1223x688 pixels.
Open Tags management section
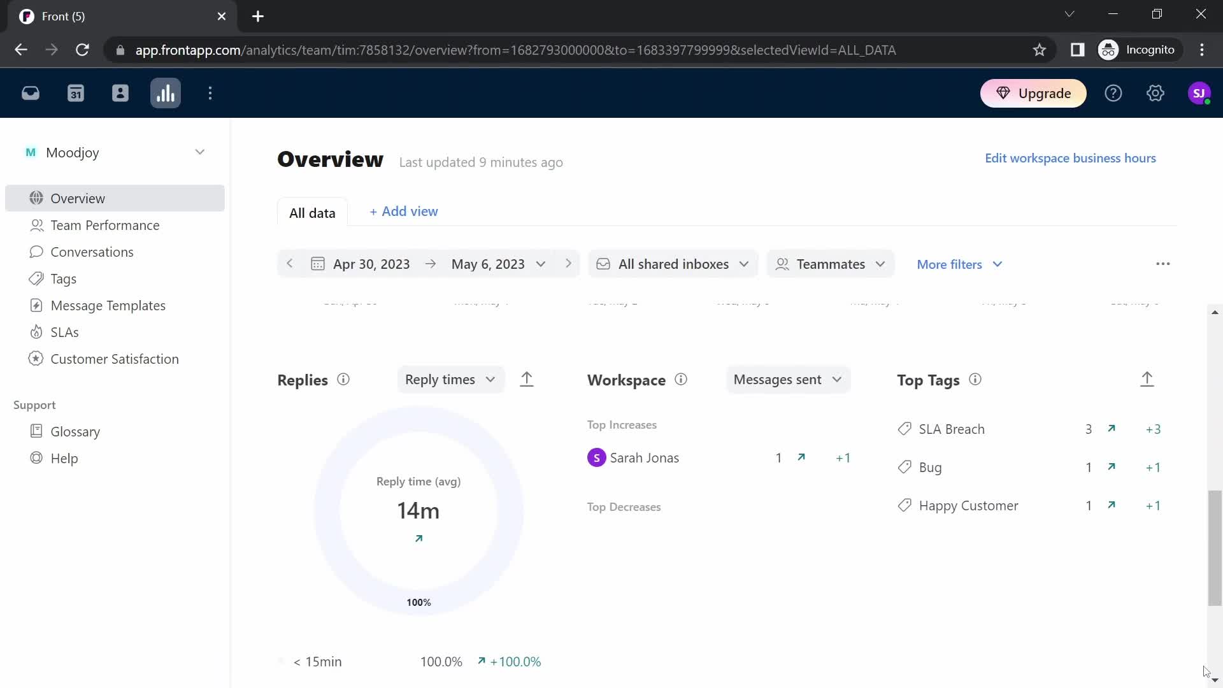63,279
